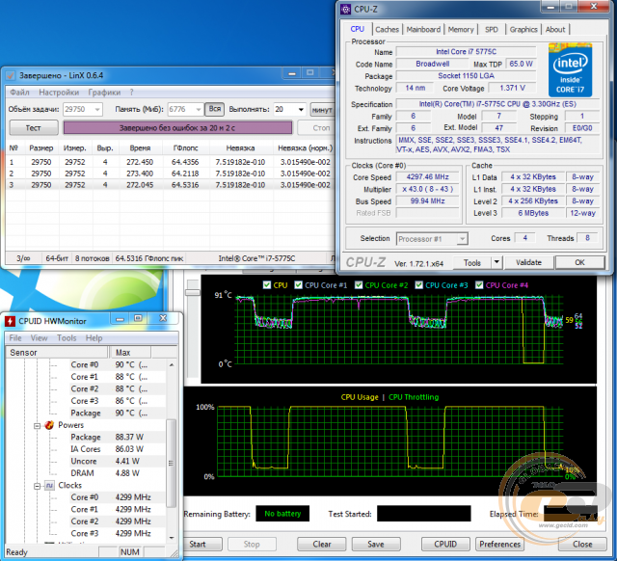Click the Clear button
617x561 pixels.
pos(321,544)
